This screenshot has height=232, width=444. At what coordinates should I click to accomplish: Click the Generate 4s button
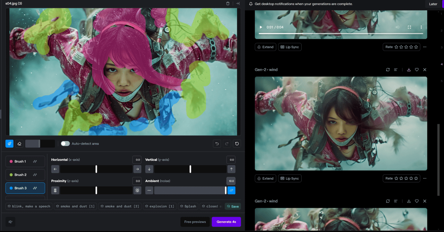(227, 222)
